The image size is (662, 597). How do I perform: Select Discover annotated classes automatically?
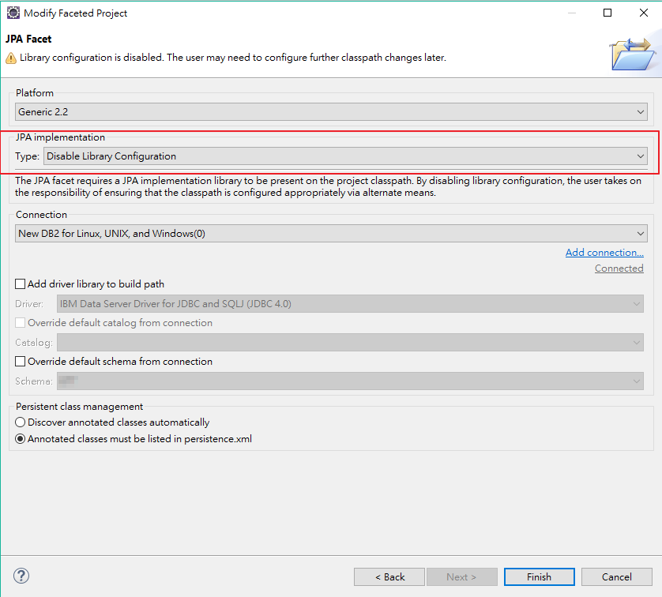pos(19,422)
